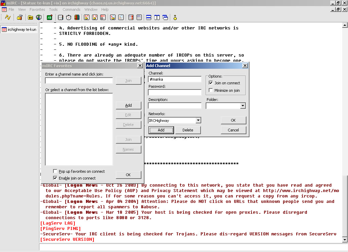Open the Favorites channels folder icon
This screenshot has width=348, height=252.
[30, 17]
